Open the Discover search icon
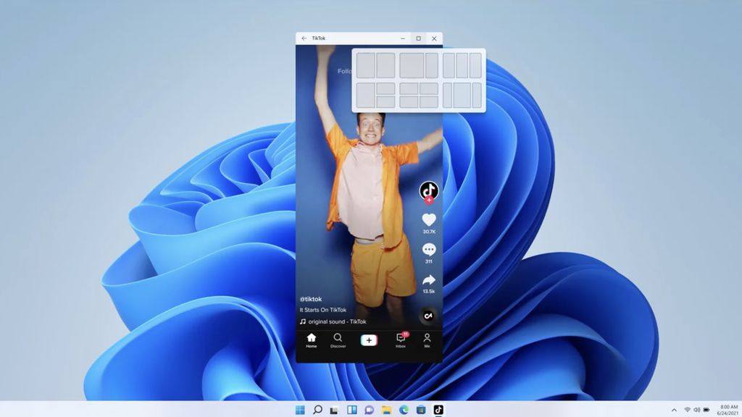 (x=336, y=339)
